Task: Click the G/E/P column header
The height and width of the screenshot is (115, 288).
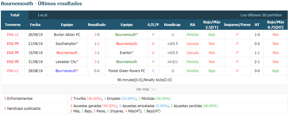Action: (153, 25)
